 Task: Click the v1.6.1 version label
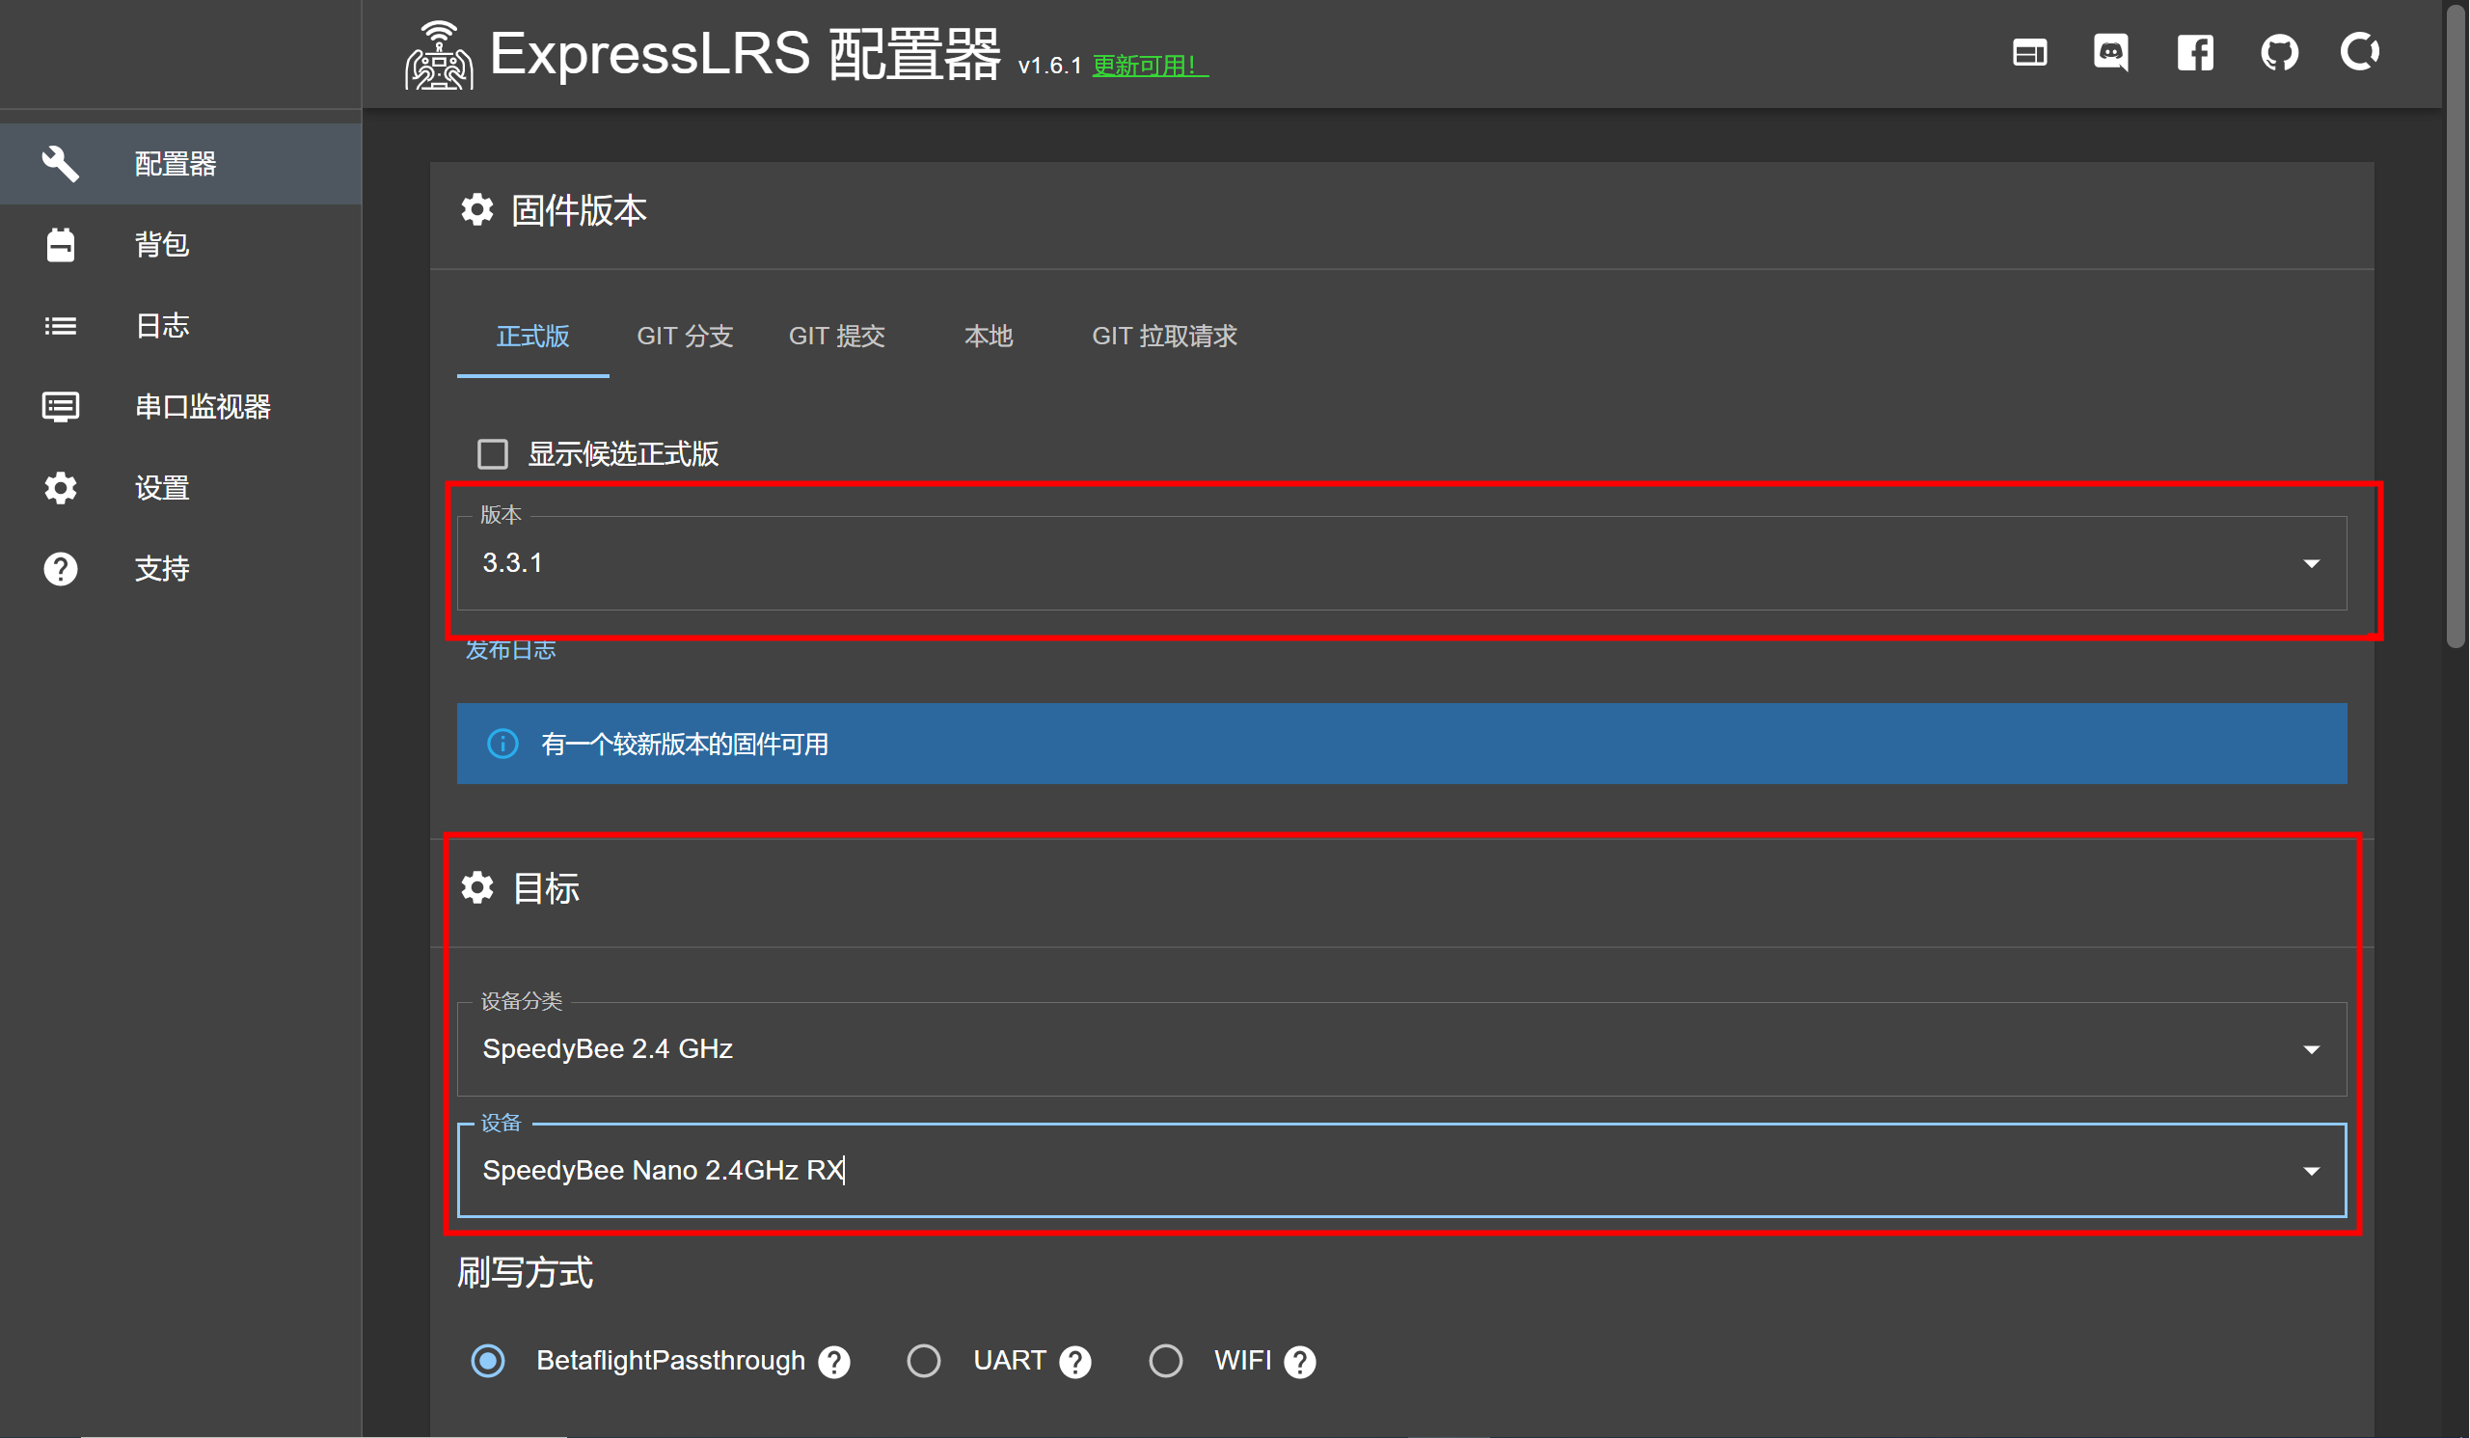1048,66
